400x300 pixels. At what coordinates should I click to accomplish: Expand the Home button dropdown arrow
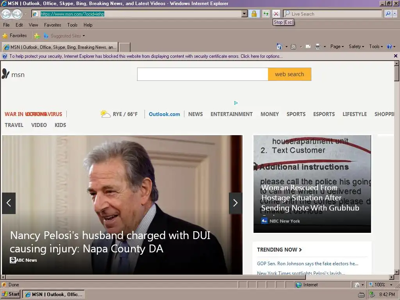click(x=286, y=47)
